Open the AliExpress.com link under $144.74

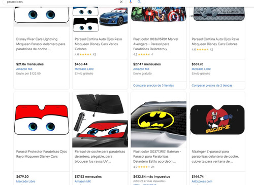coord(202,181)
